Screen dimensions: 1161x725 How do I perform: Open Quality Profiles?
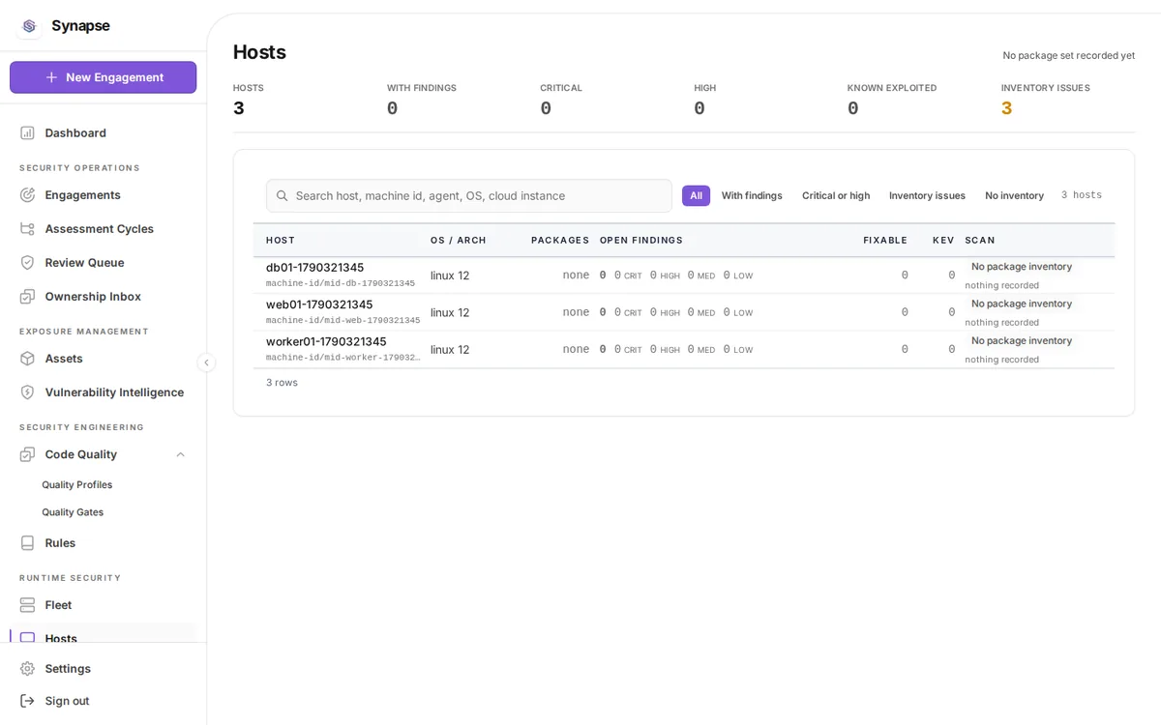[77, 485]
